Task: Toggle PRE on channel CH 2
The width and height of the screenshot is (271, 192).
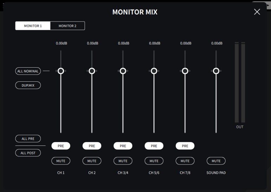Action: [92, 146]
